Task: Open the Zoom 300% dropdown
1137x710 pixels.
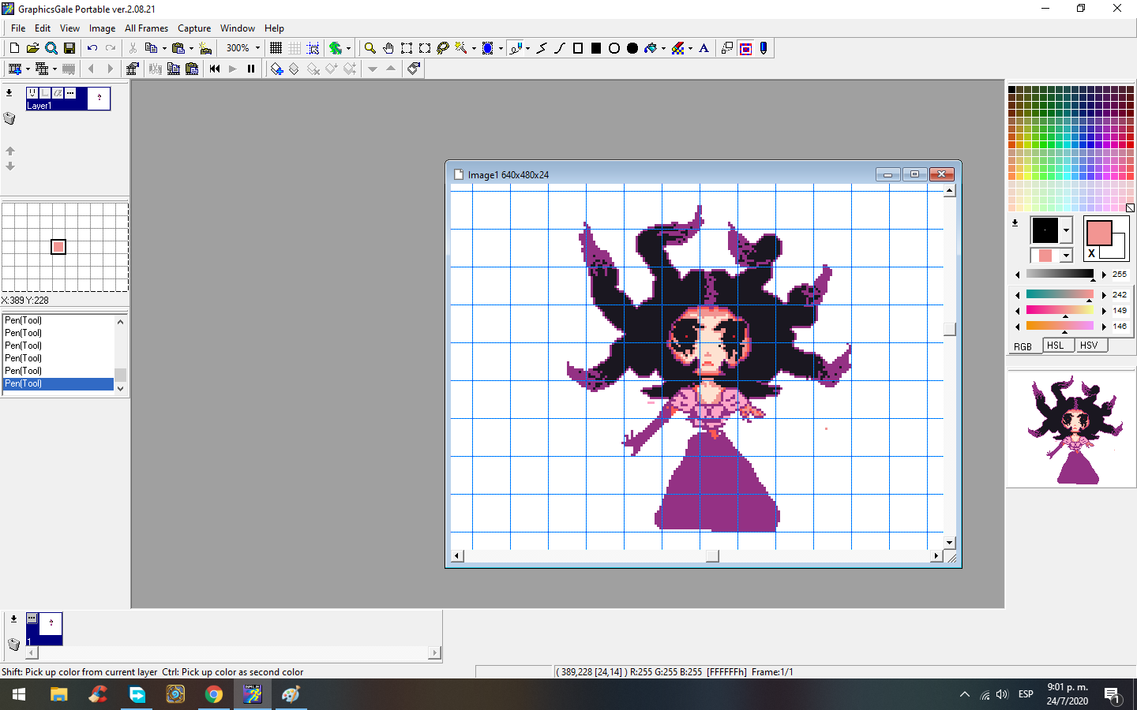Action: (257, 48)
